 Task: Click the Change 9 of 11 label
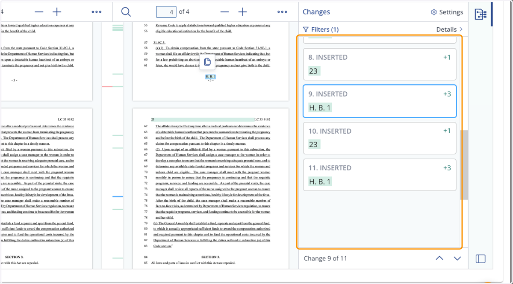tap(325, 258)
